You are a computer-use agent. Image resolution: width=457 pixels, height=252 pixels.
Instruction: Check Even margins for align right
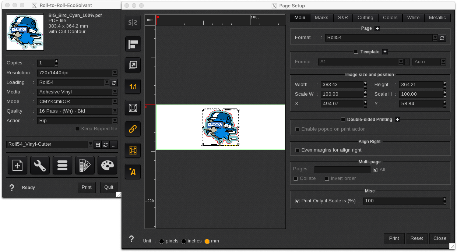tap(297, 150)
